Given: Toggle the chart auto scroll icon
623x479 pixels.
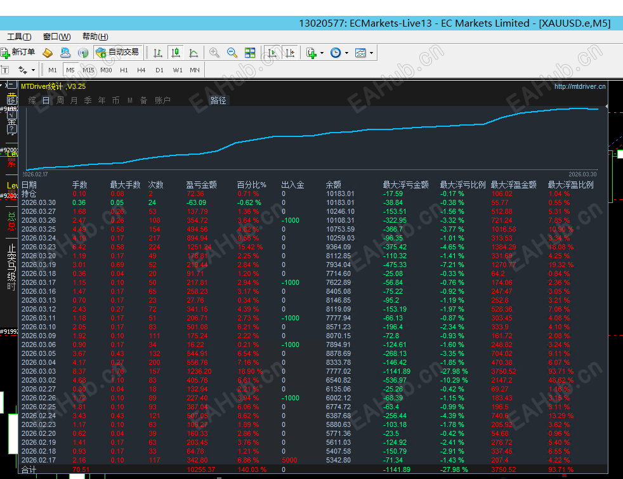Looking at the screenshot, I should tap(272, 53).
